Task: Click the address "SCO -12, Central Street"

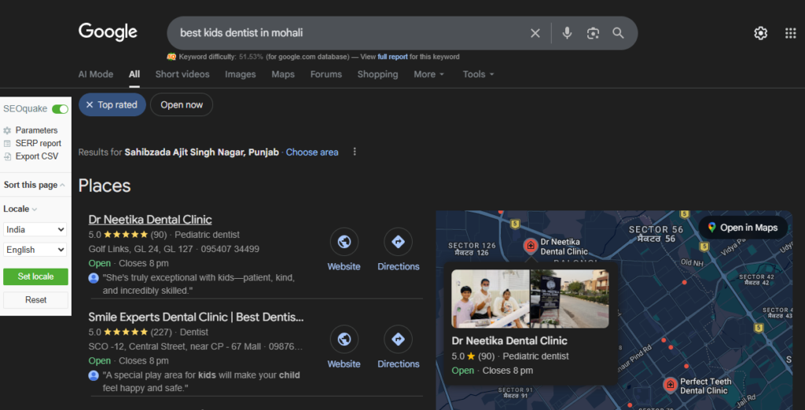Action: click(x=134, y=347)
